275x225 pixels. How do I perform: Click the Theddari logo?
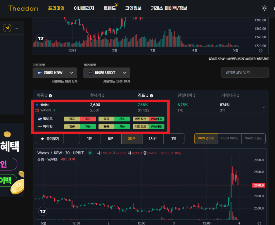pos(23,8)
